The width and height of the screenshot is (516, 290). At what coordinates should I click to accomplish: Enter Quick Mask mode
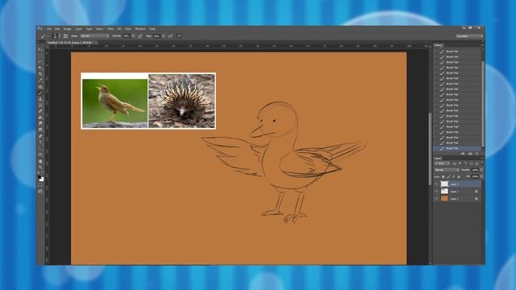pyautogui.click(x=40, y=184)
